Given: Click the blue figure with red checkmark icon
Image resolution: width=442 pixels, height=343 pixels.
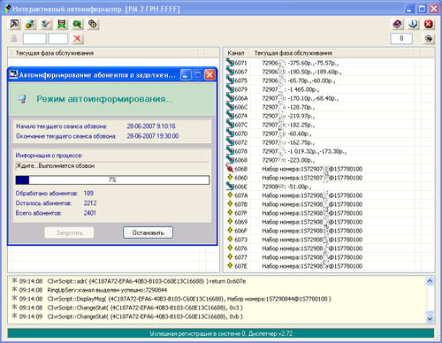Looking at the screenshot, I should click(x=46, y=24).
